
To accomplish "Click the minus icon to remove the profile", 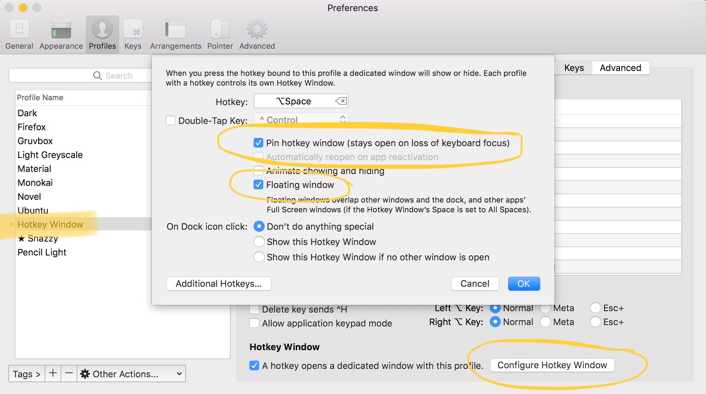I will pyautogui.click(x=69, y=374).
